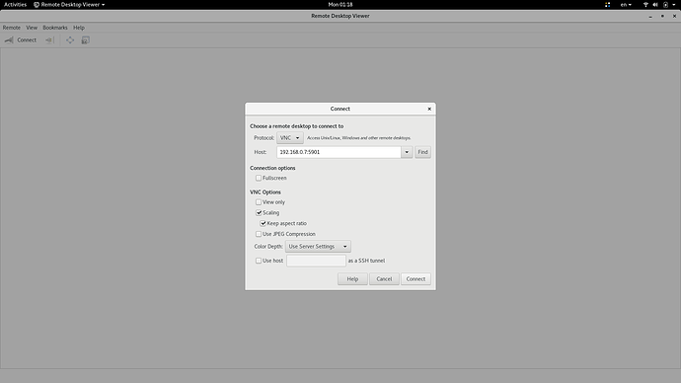Enable the Fullscreen checkbox

tap(259, 178)
